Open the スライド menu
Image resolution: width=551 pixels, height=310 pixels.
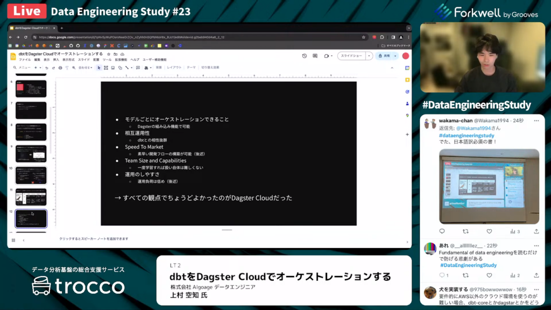coord(84,60)
